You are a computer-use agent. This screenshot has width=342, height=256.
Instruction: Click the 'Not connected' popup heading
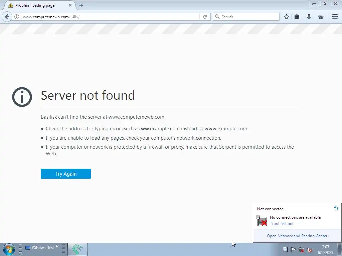click(270, 209)
